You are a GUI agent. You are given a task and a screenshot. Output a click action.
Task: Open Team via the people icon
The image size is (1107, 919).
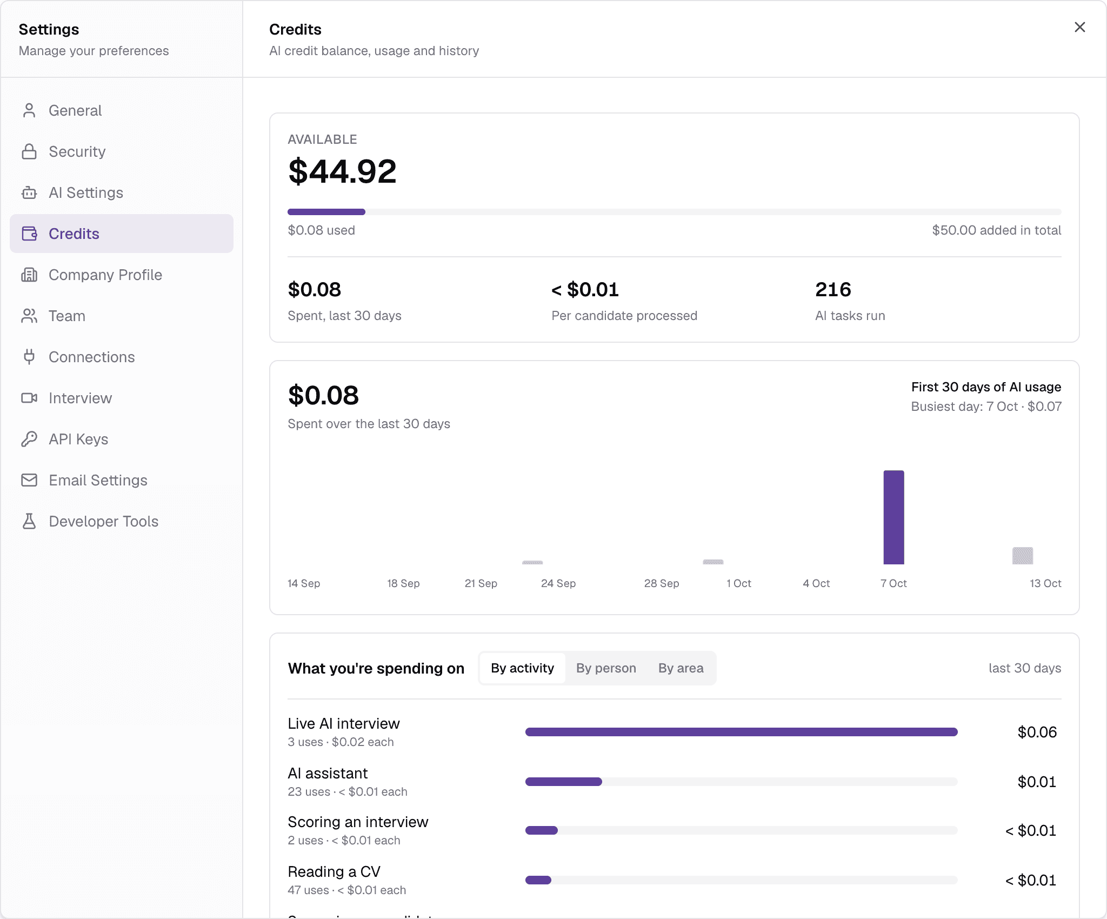pos(29,316)
